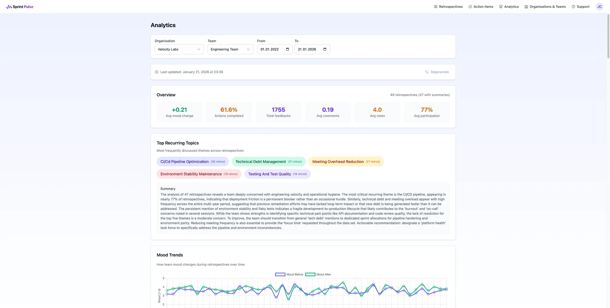This screenshot has width=610, height=308.
Task: Click the Overview heading
Action: pos(166,95)
